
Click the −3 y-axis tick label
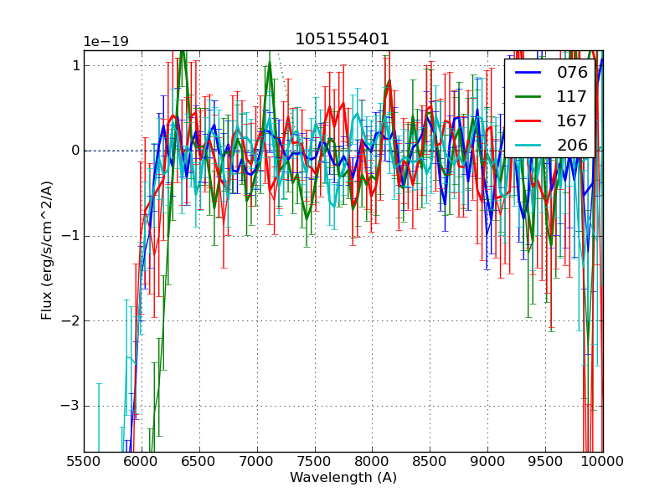(x=70, y=406)
